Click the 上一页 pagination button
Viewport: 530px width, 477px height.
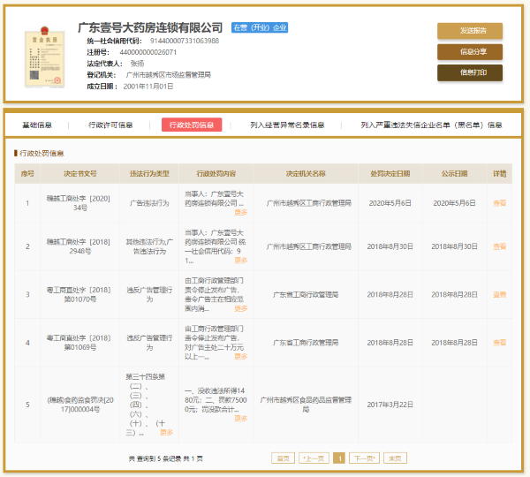[314, 458]
